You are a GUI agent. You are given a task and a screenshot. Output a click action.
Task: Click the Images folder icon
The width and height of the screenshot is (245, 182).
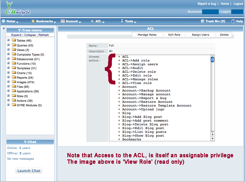pos(14,82)
